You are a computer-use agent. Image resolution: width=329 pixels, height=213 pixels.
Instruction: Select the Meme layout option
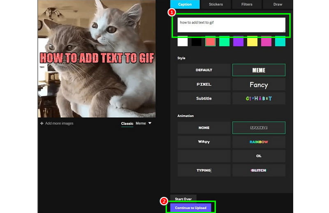(x=141, y=123)
